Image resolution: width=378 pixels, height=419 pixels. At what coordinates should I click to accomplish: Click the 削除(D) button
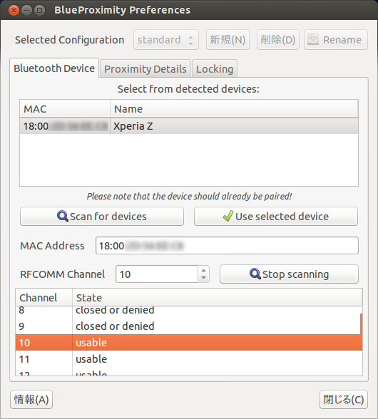coord(278,40)
